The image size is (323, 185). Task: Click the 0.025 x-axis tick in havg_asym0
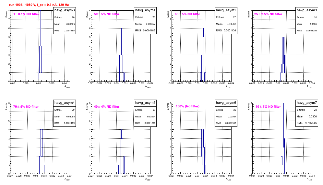(26, 83)
